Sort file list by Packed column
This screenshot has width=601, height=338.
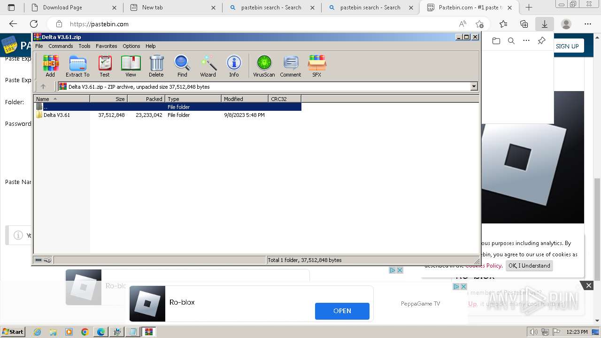coord(146,99)
